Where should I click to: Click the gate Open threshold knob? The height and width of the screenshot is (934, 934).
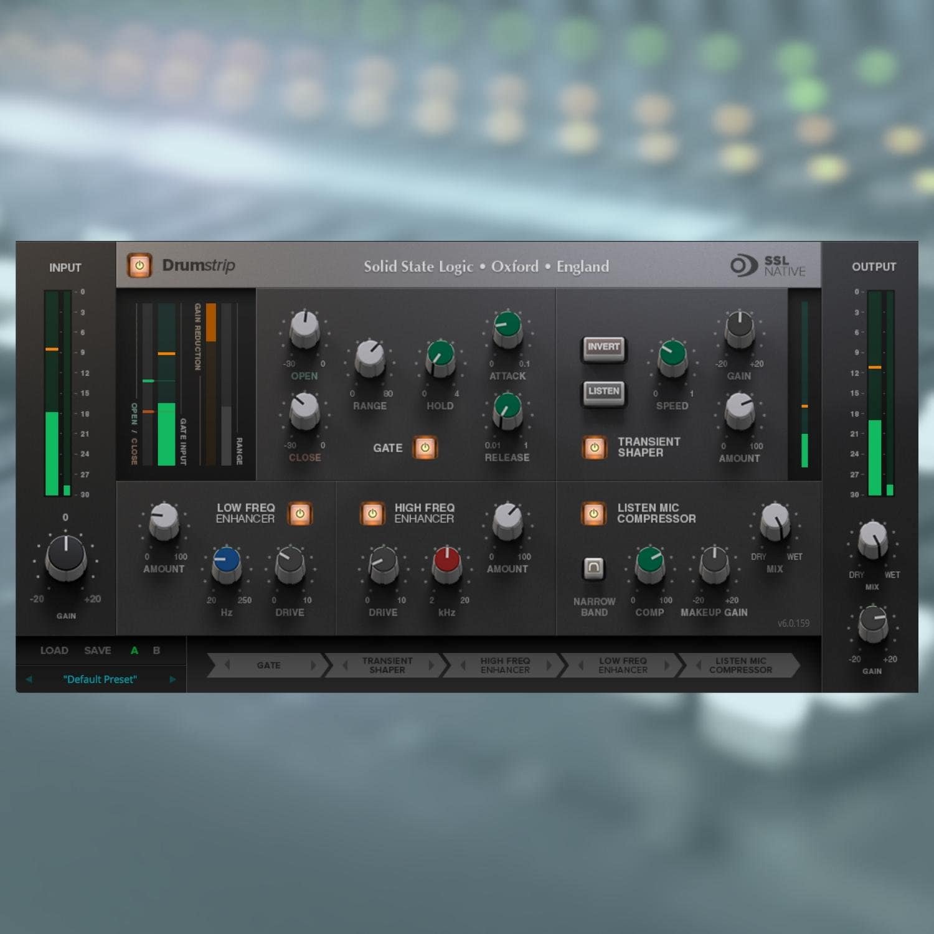pyautogui.click(x=304, y=328)
